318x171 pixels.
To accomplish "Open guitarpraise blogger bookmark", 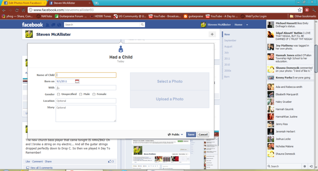I will click(x=193, y=16).
